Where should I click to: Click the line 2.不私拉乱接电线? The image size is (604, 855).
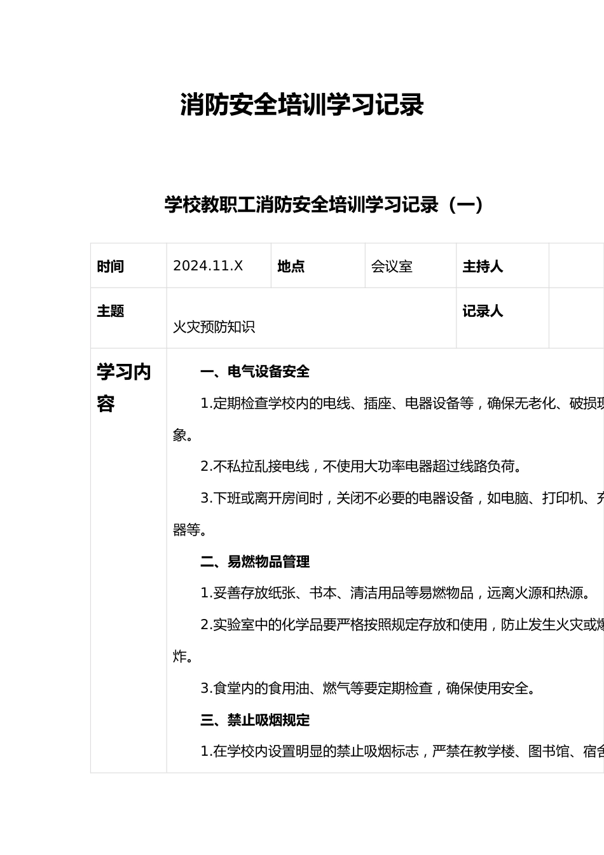coord(363,466)
